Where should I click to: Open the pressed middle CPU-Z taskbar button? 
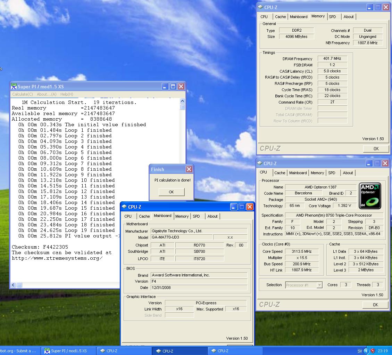(x=180, y=351)
